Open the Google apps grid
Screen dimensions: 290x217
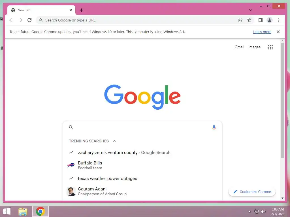coord(270,47)
